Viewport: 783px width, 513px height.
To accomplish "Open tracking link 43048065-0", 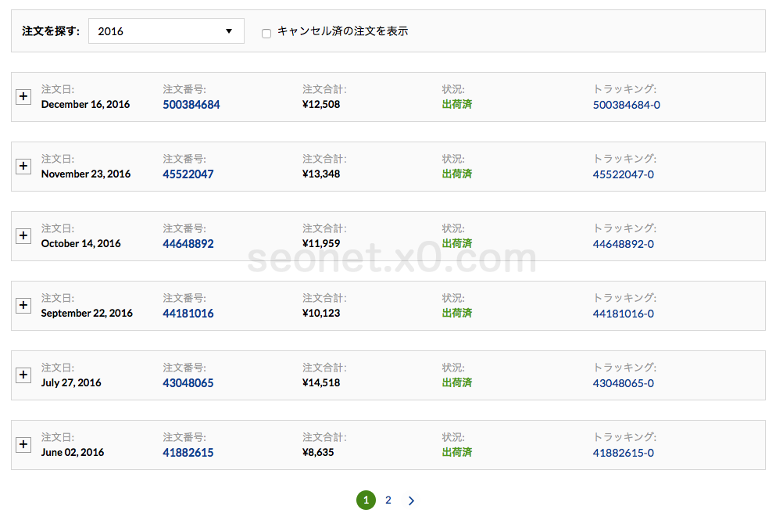I will [x=623, y=383].
